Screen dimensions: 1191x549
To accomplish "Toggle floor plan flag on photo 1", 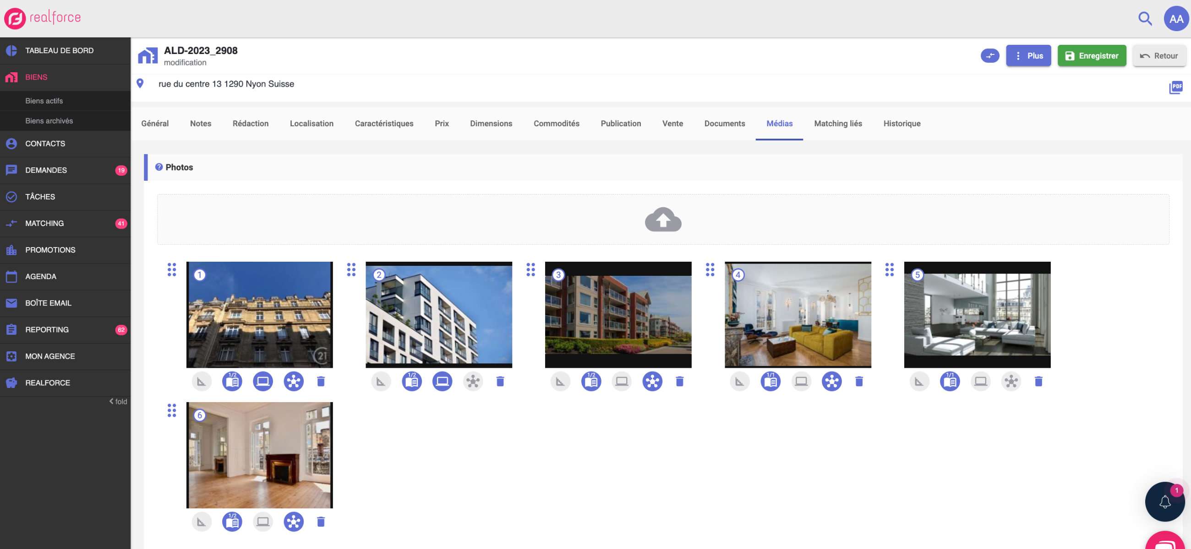I will (202, 382).
